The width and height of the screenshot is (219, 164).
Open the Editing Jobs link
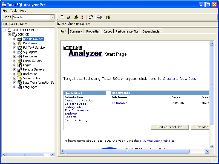point(74,107)
